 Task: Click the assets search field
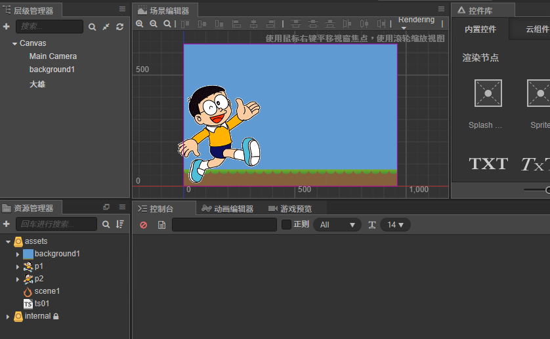click(x=56, y=224)
